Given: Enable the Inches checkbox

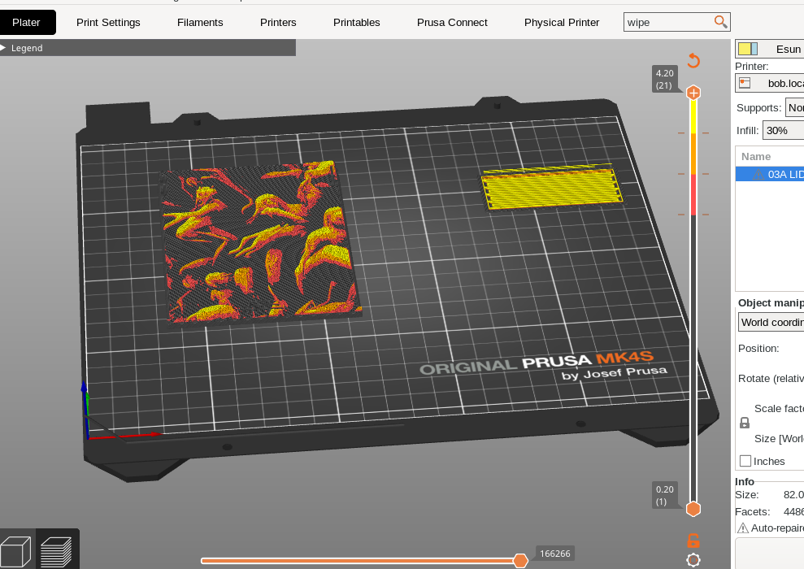Looking at the screenshot, I should tap(745, 461).
